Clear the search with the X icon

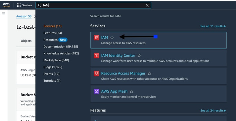click(147, 5)
